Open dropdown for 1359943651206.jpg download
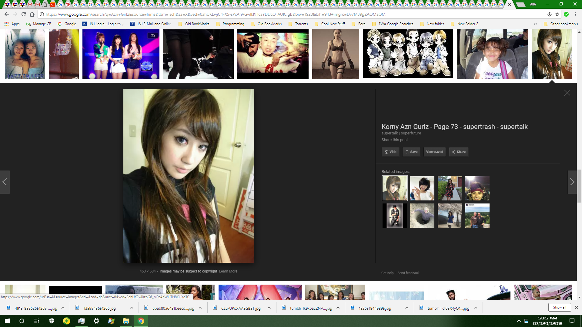The image size is (582, 327). (x=131, y=308)
